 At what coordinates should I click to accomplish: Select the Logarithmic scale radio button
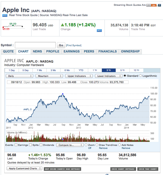140,76
